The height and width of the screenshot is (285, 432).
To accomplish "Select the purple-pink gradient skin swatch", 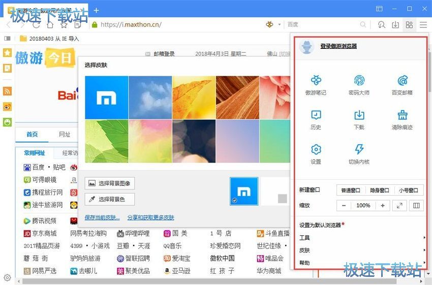I will click(x=237, y=141).
